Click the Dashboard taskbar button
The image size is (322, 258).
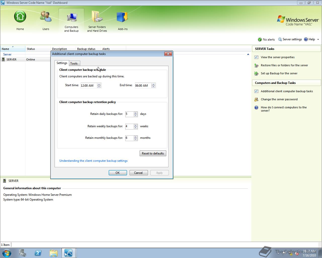69,253
